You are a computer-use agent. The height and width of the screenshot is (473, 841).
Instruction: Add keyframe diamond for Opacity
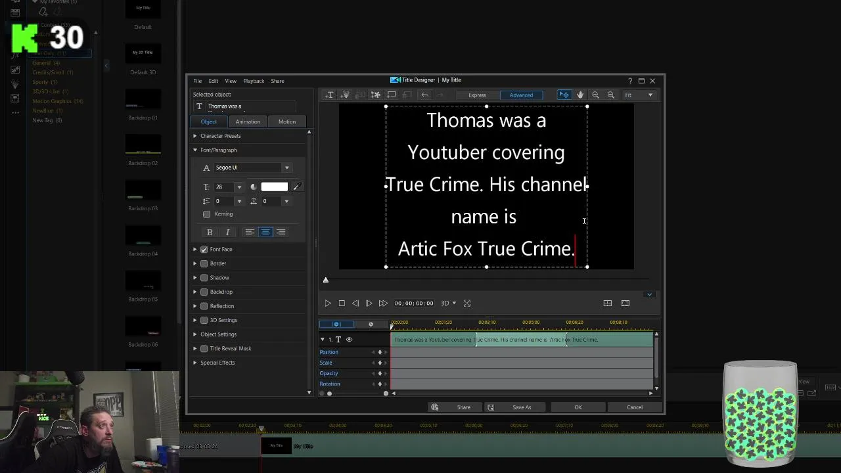379,373
